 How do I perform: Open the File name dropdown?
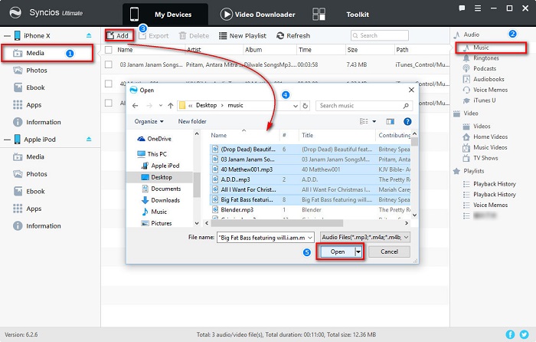(x=309, y=238)
